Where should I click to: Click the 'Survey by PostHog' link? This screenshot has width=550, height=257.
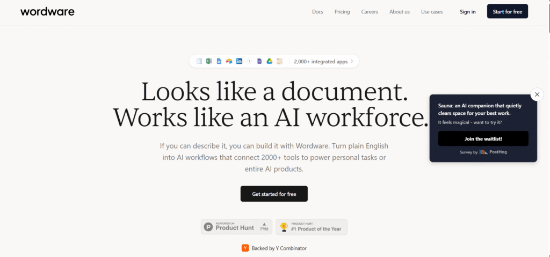[x=483, y=152]
